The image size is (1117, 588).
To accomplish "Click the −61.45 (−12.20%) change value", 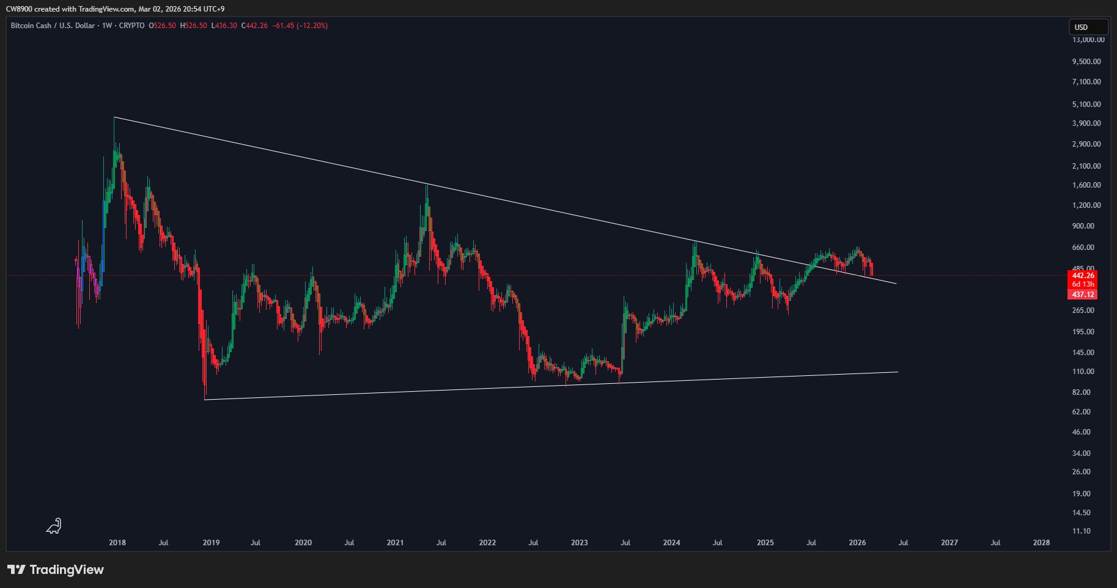I will [x=300, y=26].
